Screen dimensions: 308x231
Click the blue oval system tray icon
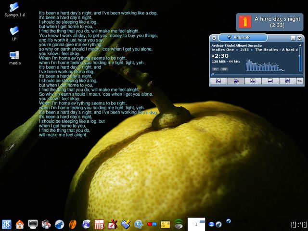(211, 224)
